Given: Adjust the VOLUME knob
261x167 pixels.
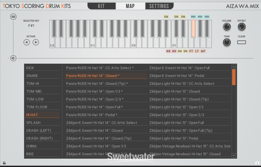Looking at the screenshot, I should (227, 27).
